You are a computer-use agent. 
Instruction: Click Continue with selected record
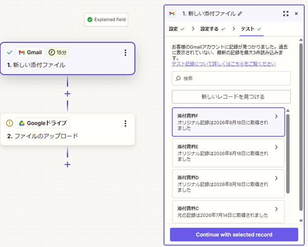pos(234,235)
